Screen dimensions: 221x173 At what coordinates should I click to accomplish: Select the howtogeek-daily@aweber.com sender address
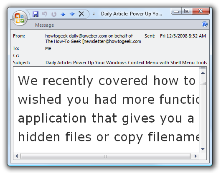76,36
